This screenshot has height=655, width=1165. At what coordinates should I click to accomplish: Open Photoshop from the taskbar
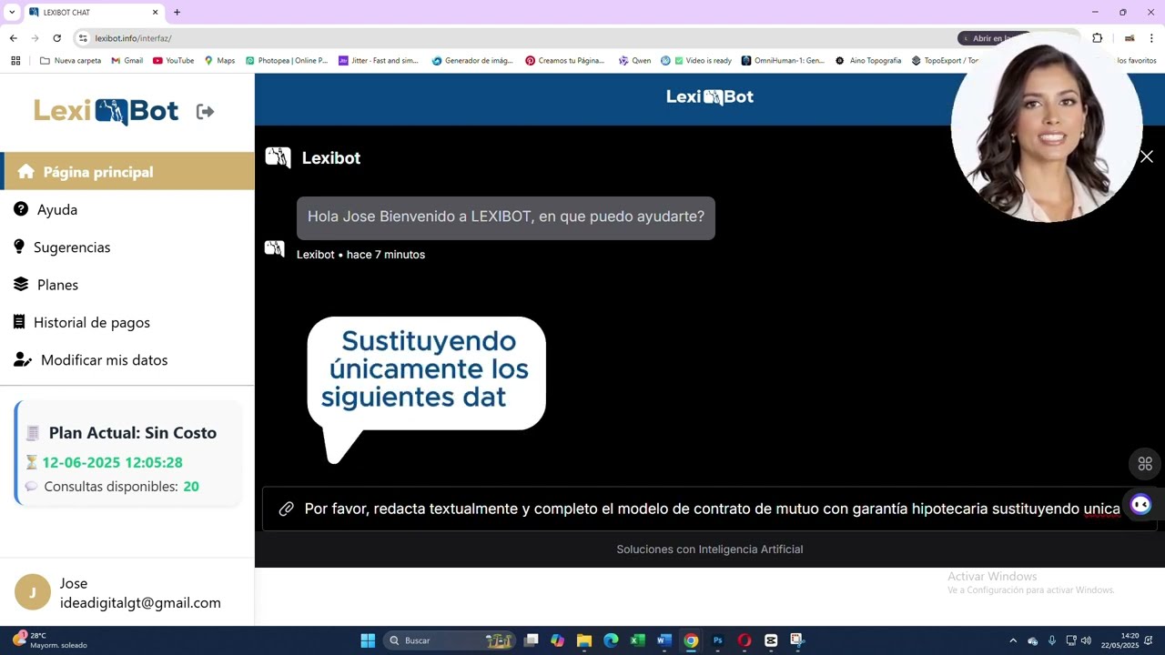click(717, 640)
